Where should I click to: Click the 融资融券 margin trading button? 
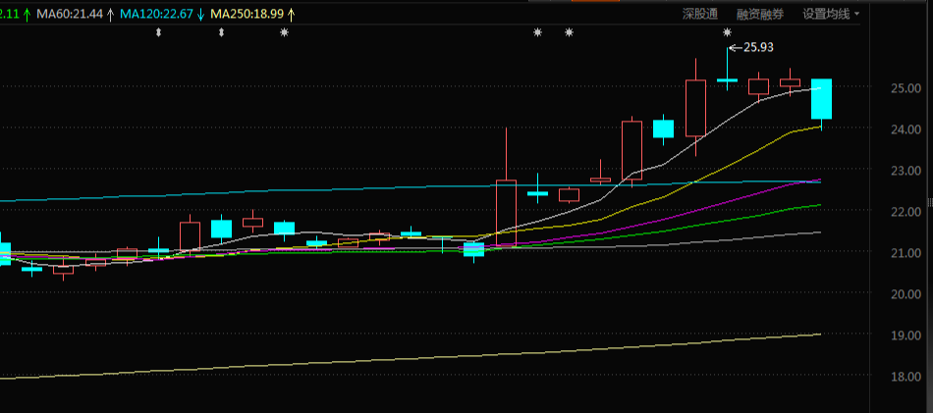[760, 14]
